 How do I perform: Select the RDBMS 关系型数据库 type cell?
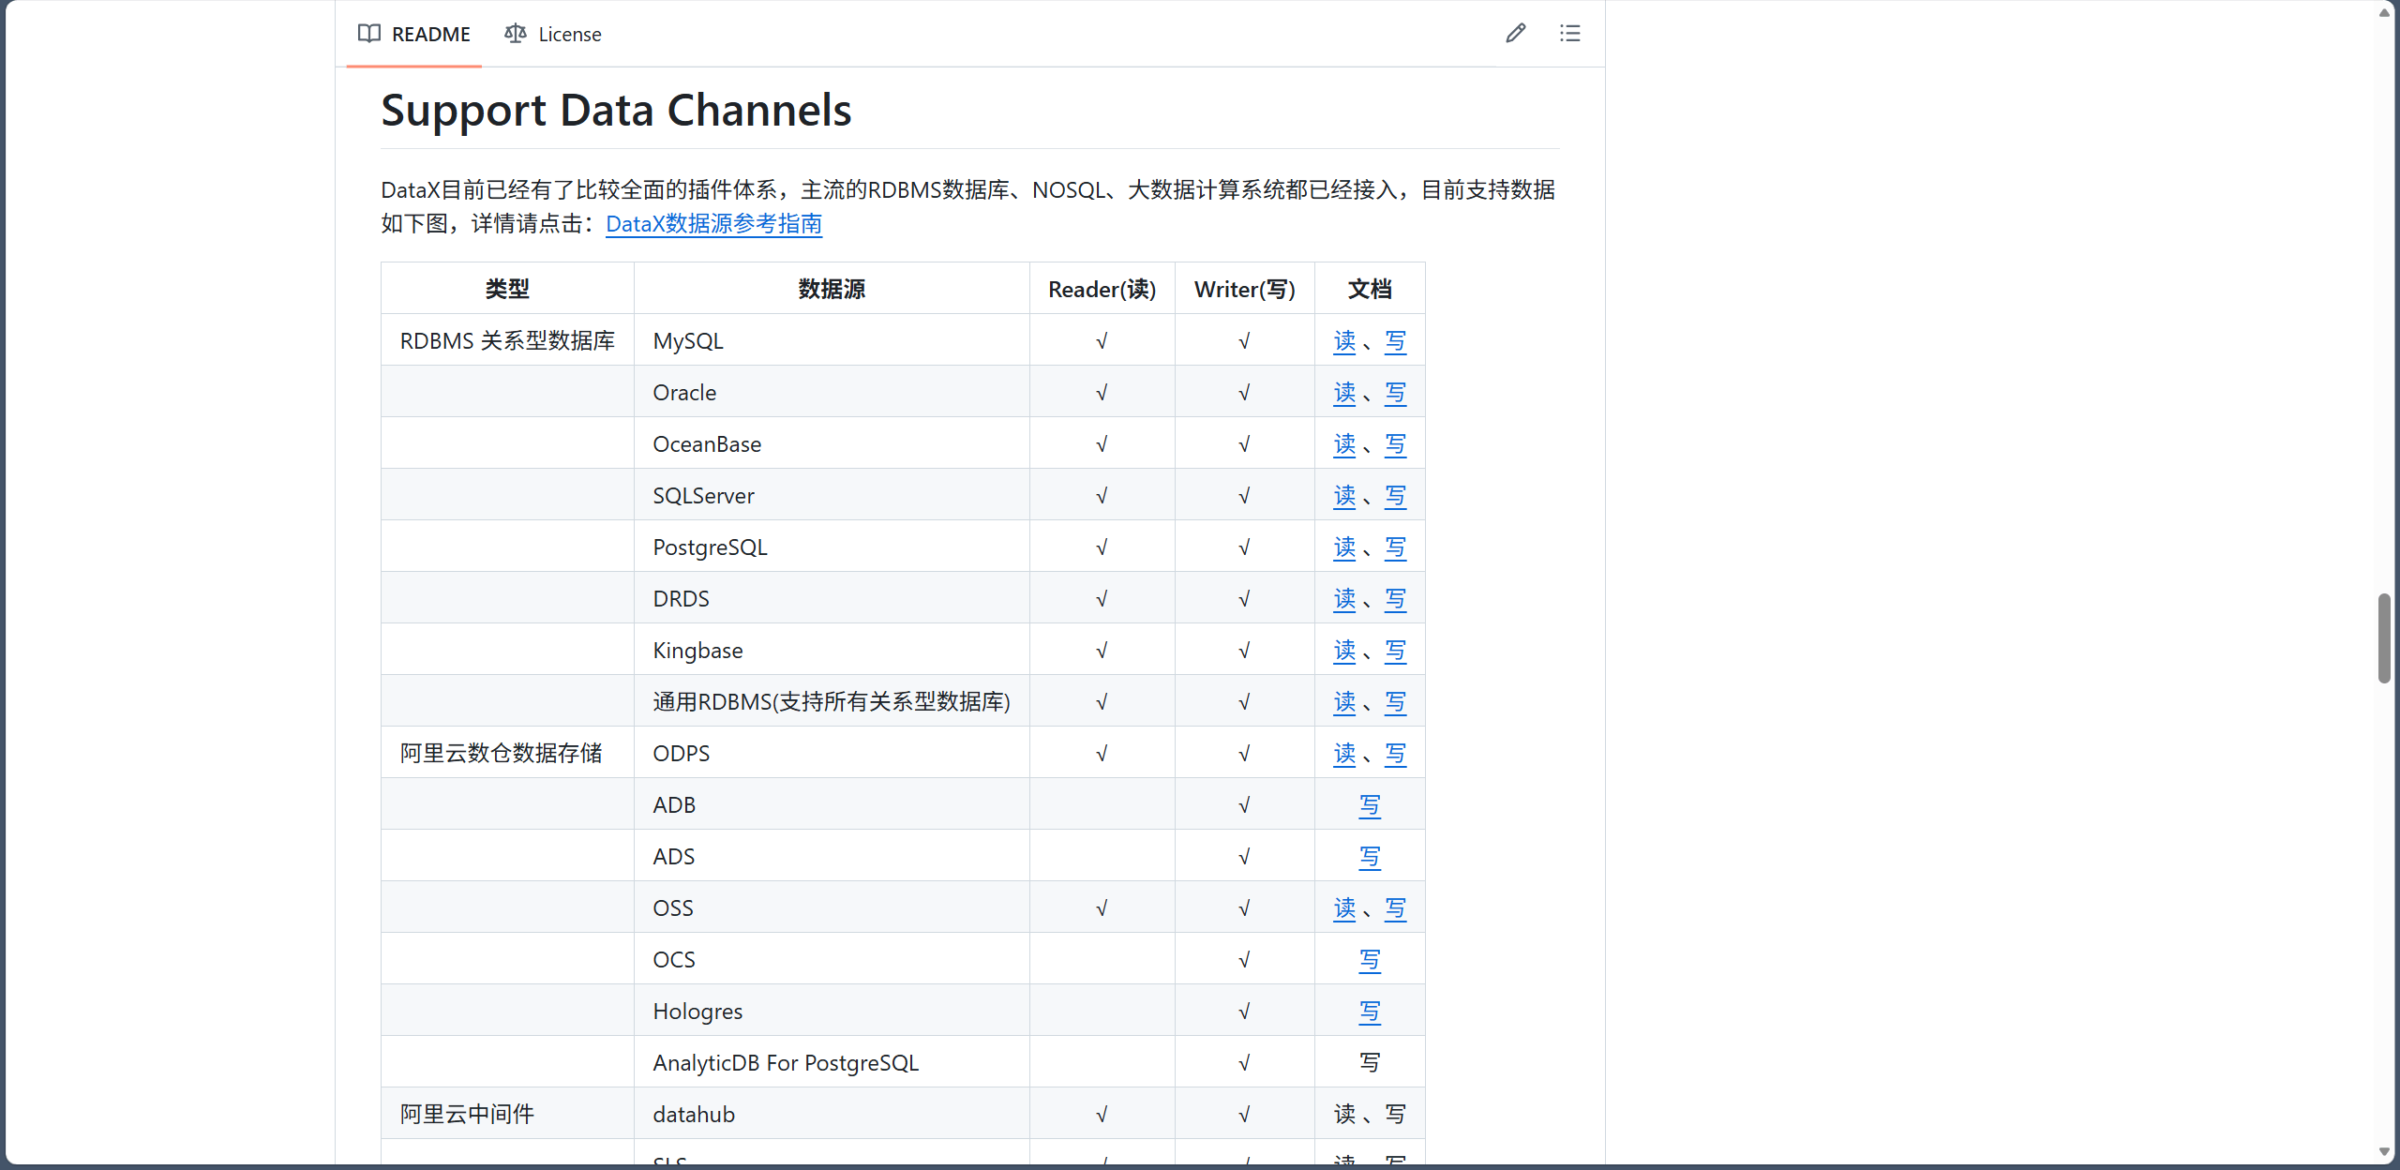pos(507,340)
